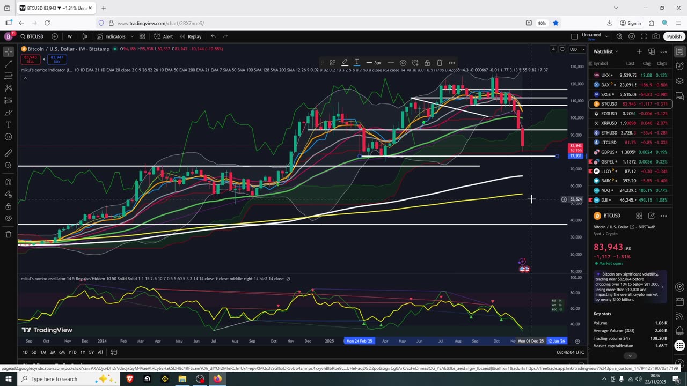
Task: Toggle stay in drawing mode
Action: [8, 194]
